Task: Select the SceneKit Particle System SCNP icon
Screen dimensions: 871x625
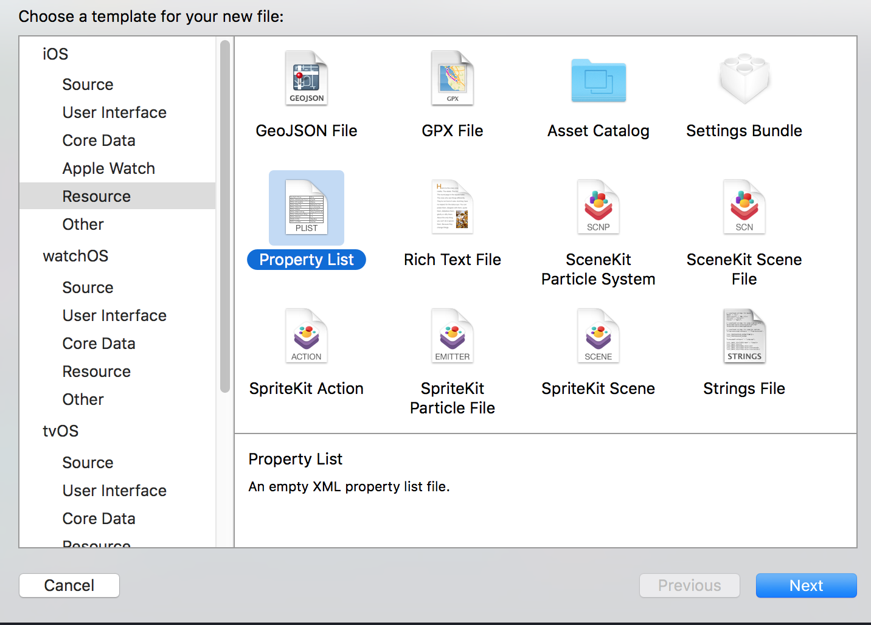Action: 599,207
